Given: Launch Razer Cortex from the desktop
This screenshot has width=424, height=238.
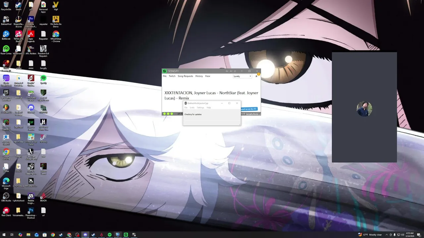Looking at the screenshot, I should [x=6, y=50].
